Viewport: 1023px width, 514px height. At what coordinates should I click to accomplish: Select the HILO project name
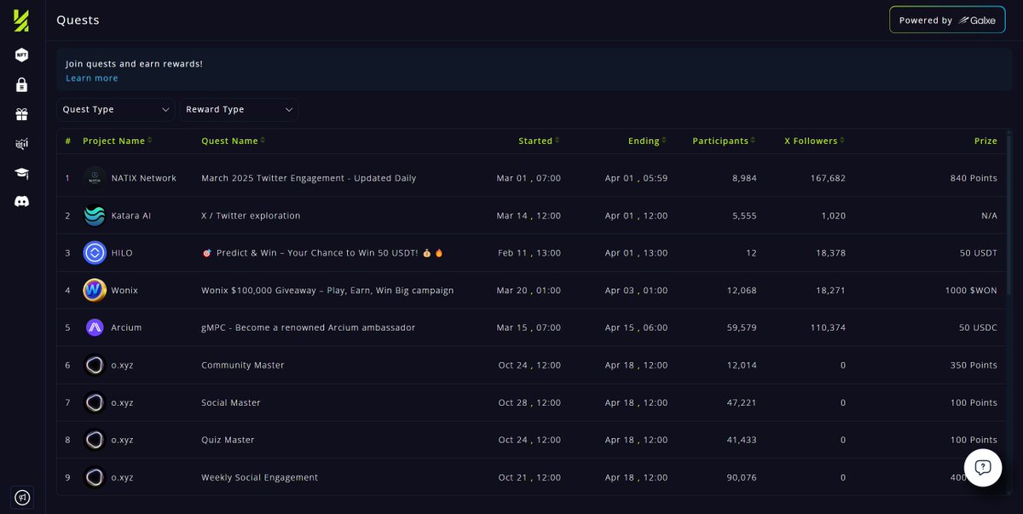coord(122,253)
